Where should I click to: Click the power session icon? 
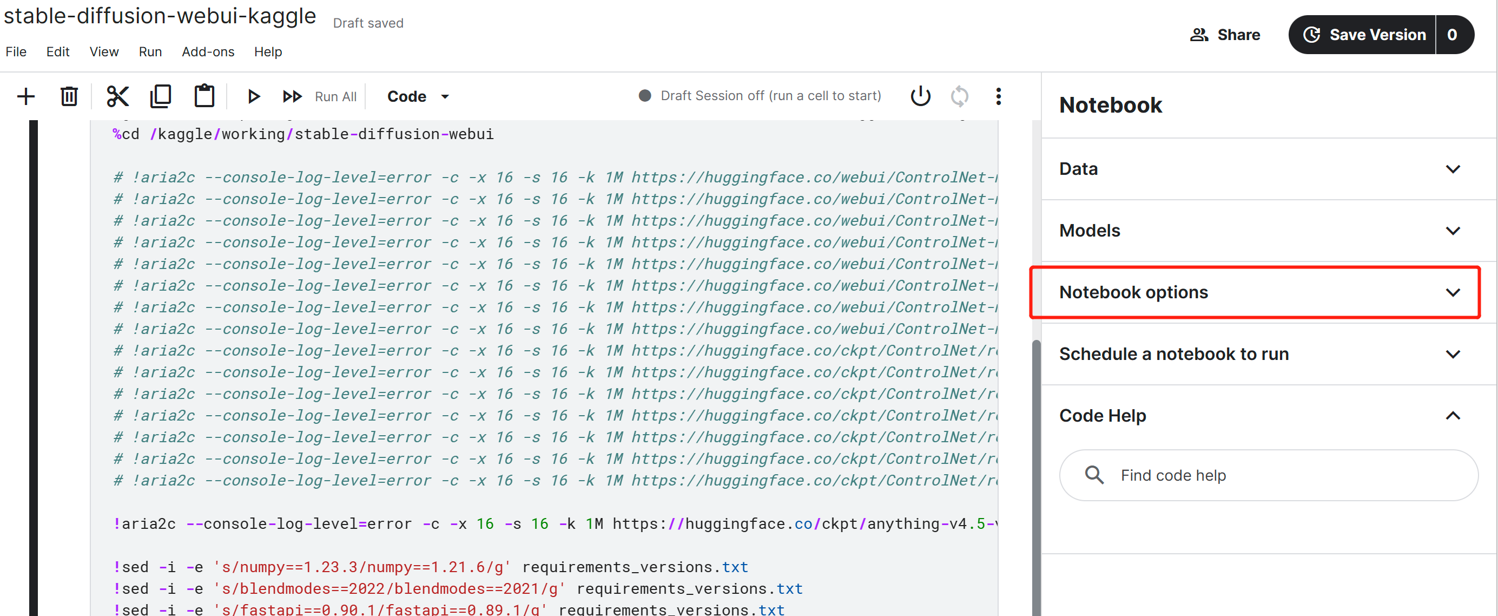click(x=921, y=96)
